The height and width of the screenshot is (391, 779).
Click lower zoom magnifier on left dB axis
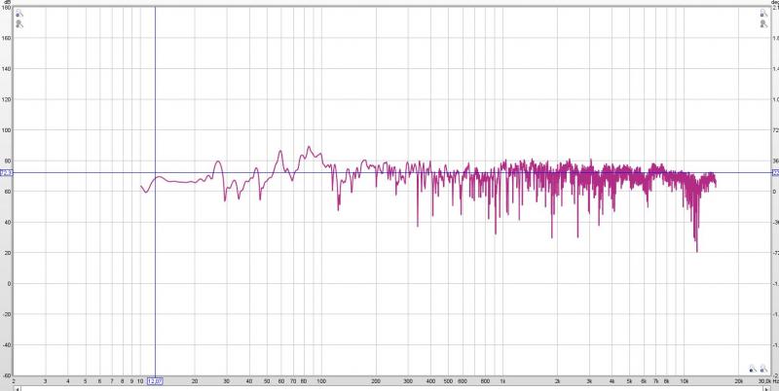pos(19,23)
